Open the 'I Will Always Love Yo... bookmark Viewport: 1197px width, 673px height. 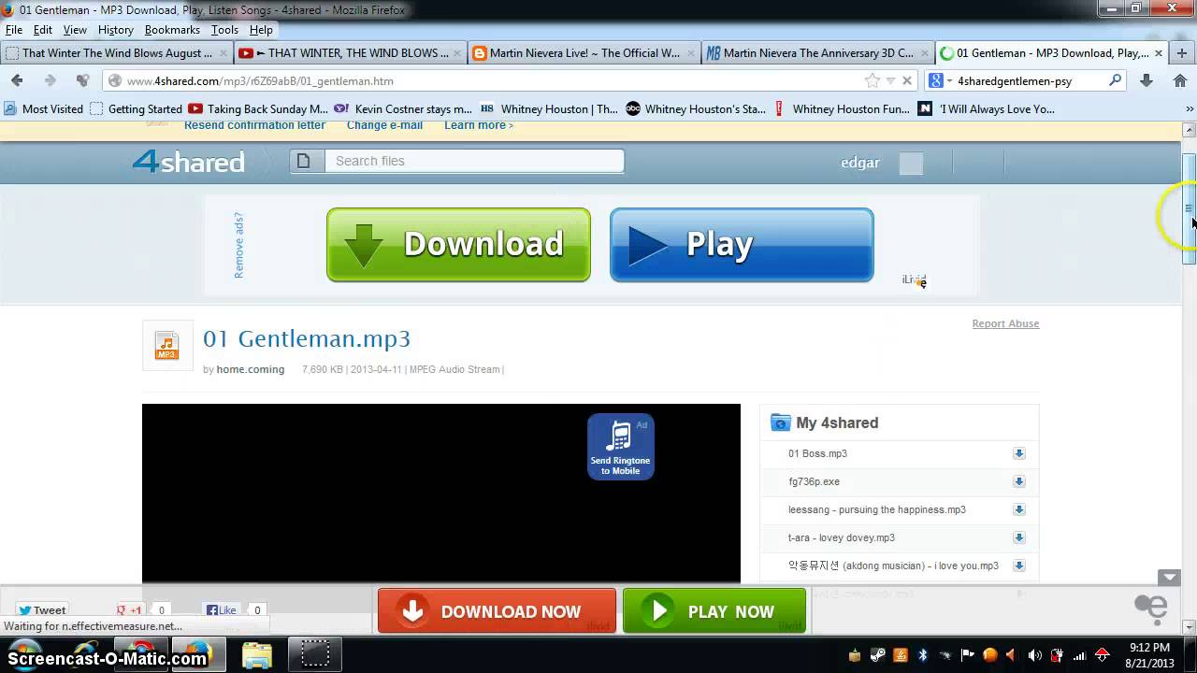987,109
